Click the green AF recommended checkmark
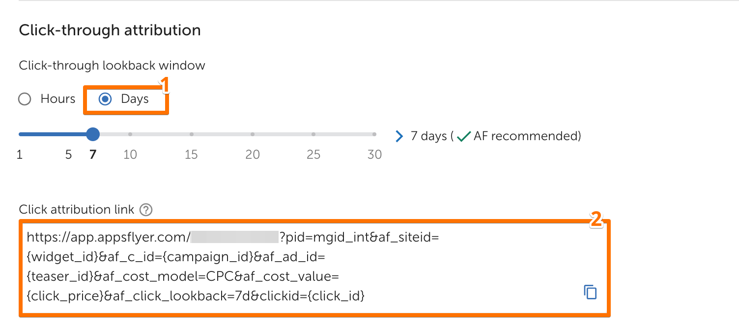This screenshot has height=319, width=739. point(463,137)
